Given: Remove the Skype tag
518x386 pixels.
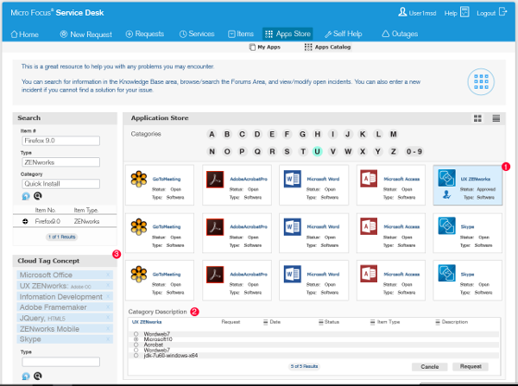Looking at the screenshot, I should click(108, 339).
